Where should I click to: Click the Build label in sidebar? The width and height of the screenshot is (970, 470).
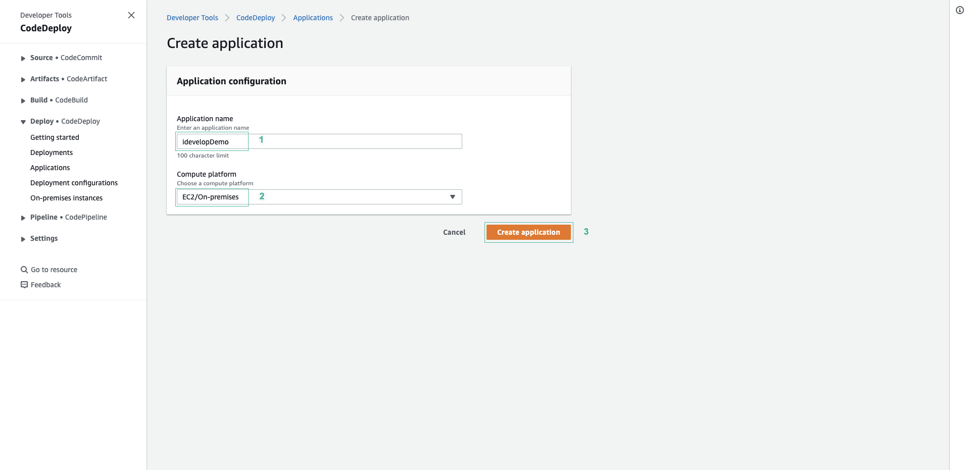39,100
